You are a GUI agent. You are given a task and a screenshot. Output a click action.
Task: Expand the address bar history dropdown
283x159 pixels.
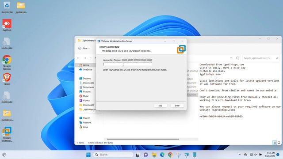pos(231,58)
